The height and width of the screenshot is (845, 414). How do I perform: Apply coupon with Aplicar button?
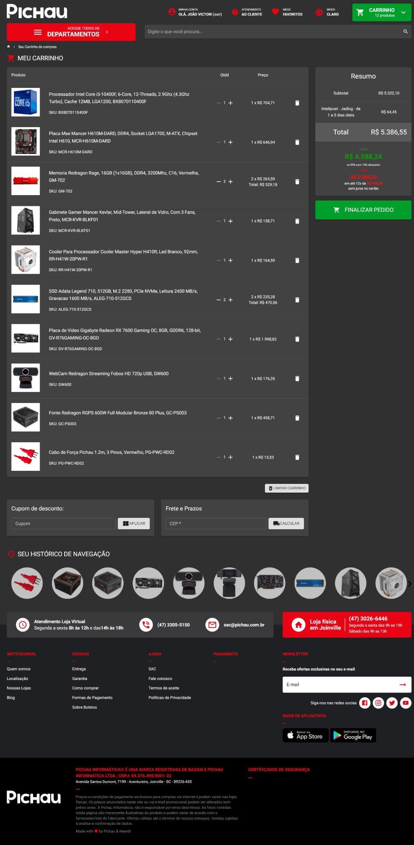point(133,524)
